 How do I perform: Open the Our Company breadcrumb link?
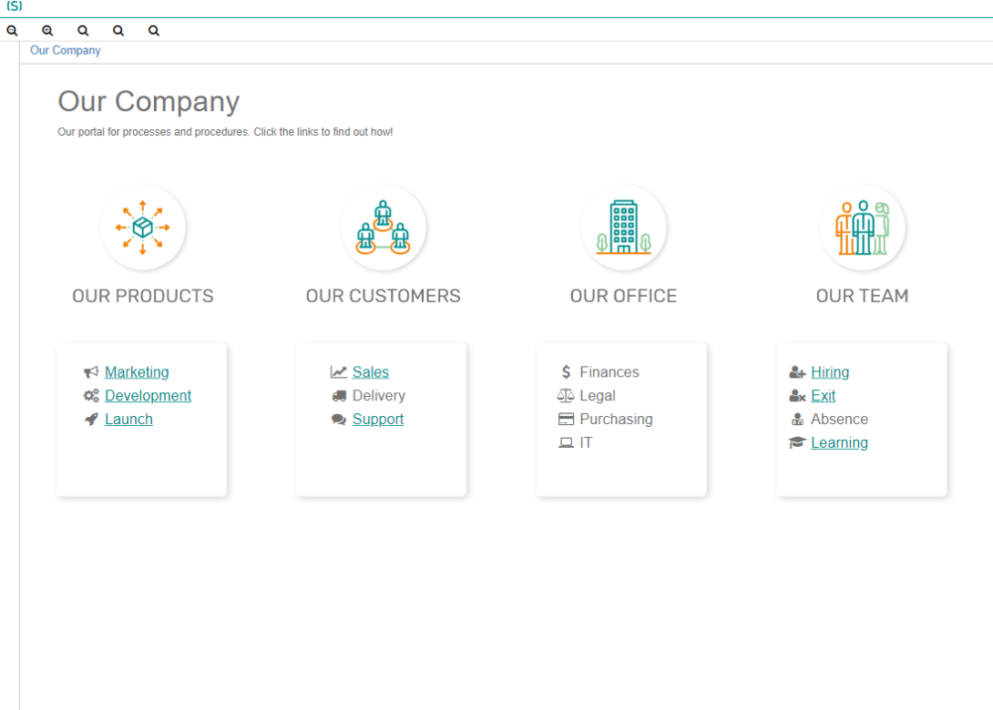[66, 50]
